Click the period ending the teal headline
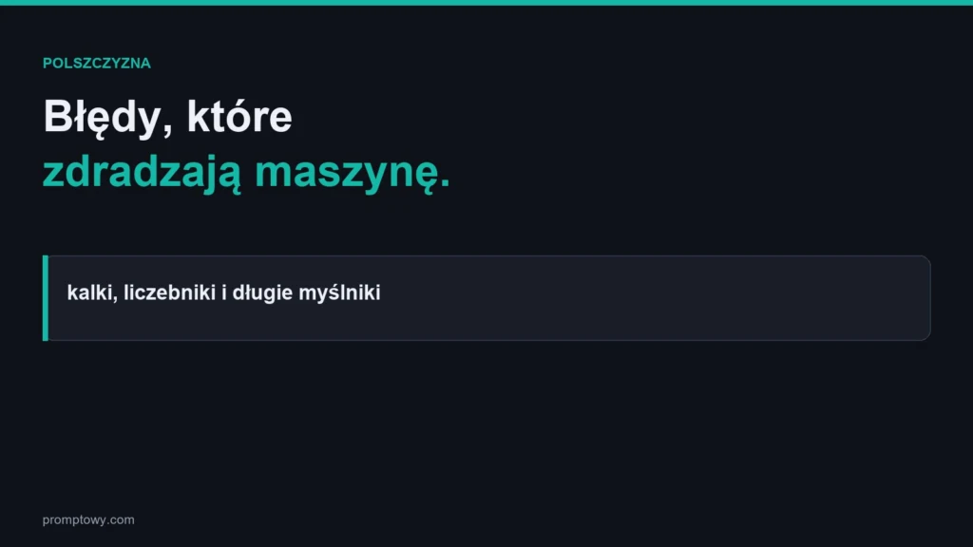Screen dimensions: 973x547 tap(445, 183)
